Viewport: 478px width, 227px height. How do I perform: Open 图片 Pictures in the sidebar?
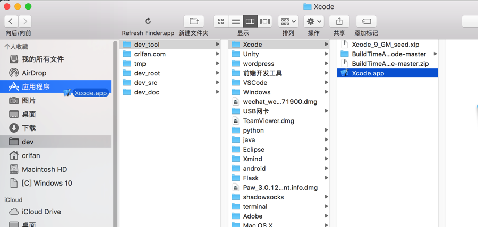(55, 100)
